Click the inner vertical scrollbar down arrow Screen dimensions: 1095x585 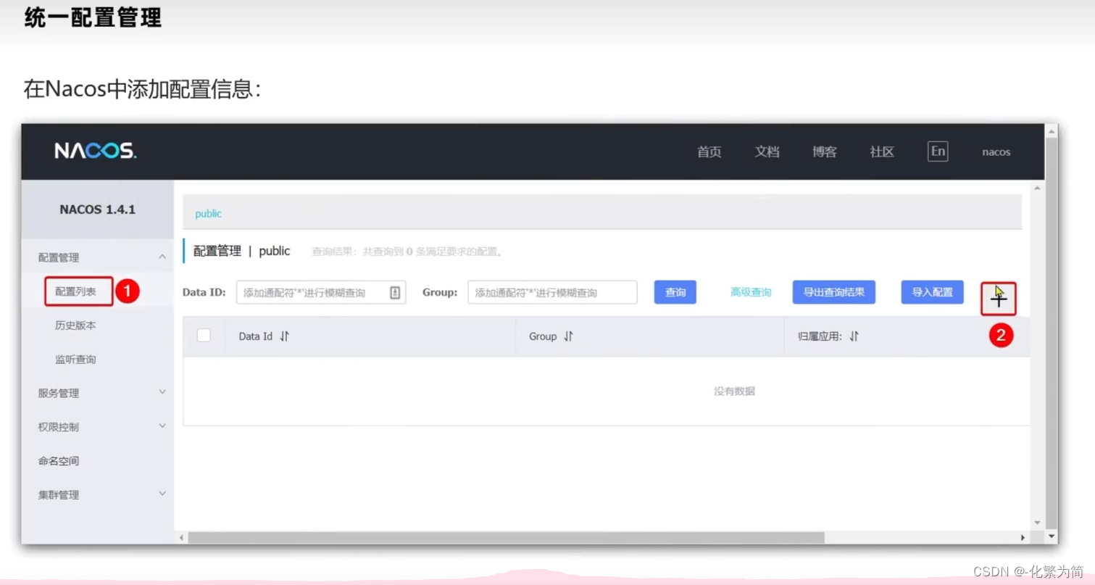[1037, 523]
